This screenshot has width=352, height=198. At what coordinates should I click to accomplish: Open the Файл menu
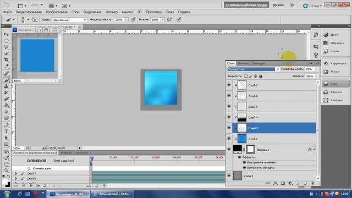tap(7, 12)
